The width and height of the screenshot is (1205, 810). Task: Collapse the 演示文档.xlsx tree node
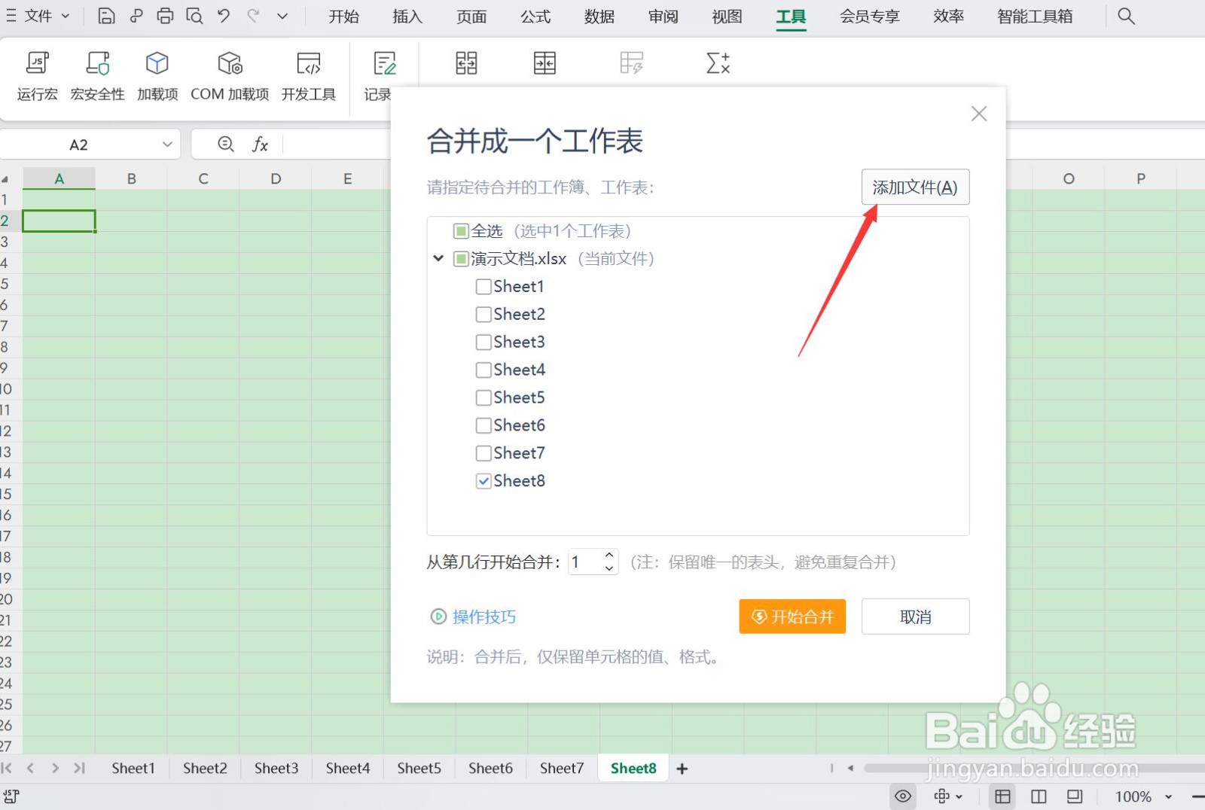pos(438,258)
